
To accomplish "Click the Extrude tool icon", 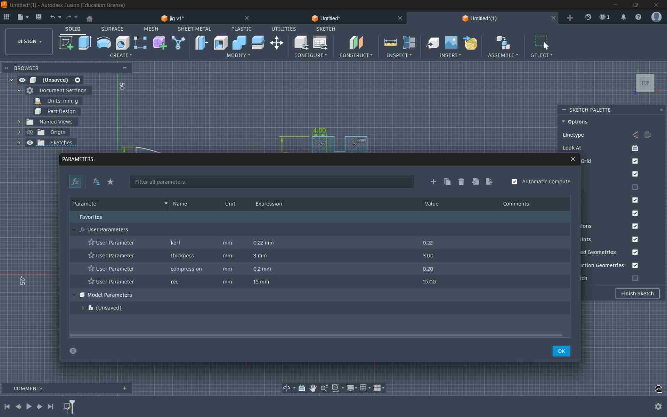I will click(x=85, y=43).
